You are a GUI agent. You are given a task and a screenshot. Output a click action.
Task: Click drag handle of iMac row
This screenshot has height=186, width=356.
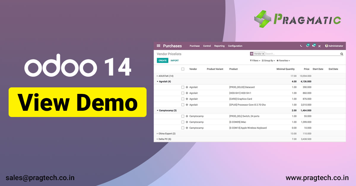pyautogui.click(x=187, y=122)
